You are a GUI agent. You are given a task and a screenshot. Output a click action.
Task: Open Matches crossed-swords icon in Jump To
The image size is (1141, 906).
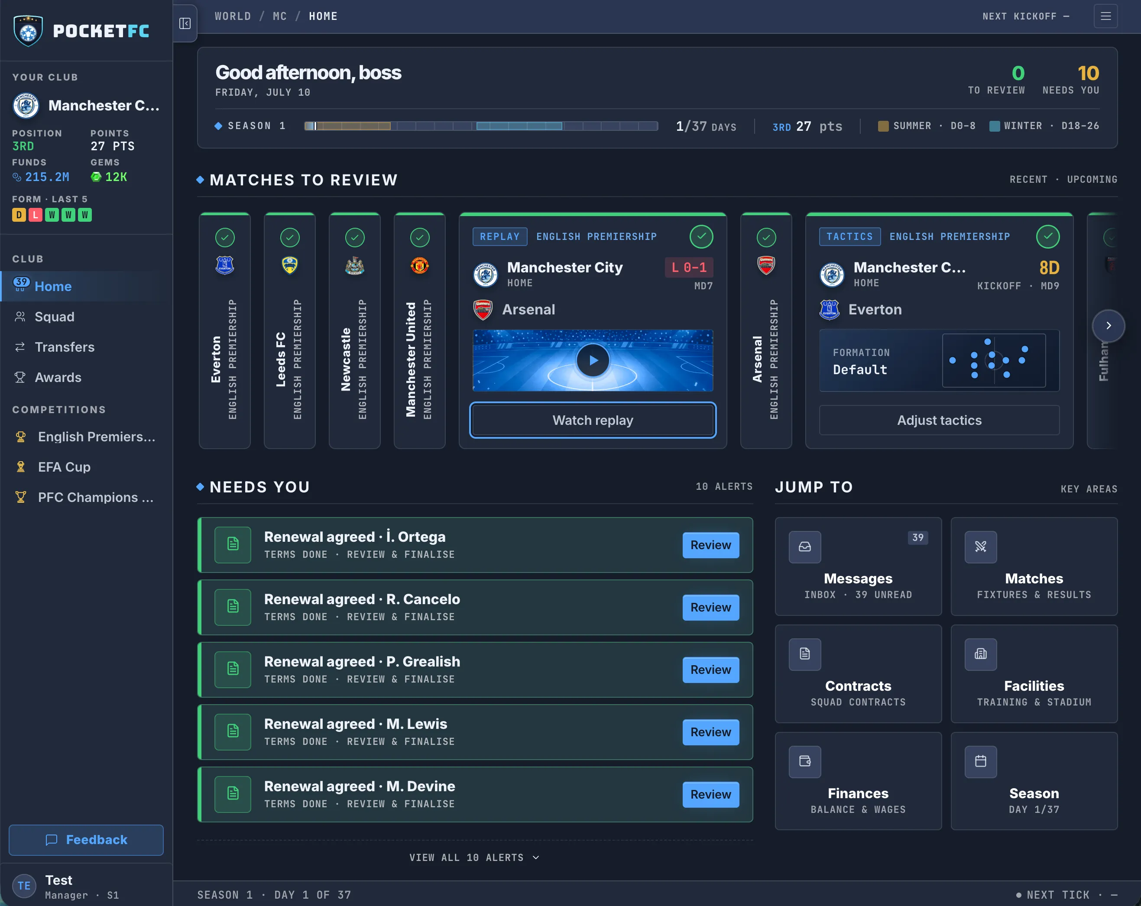point(980,547)
